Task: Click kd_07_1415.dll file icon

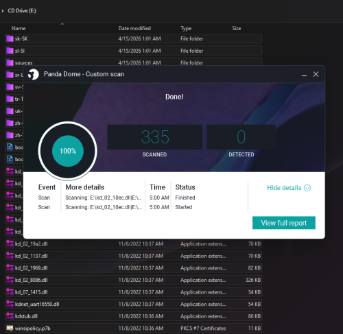Action: [x=10, y=292]
